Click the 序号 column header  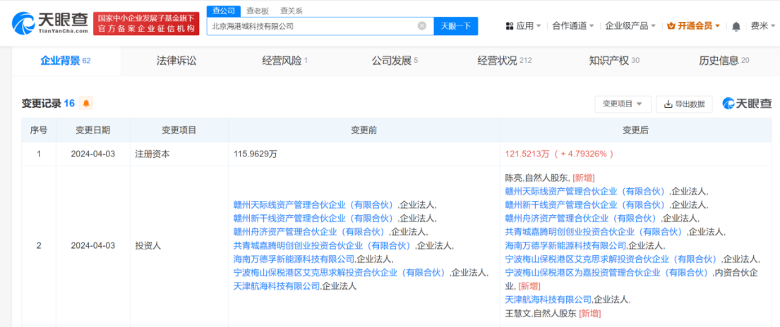pyautogui.click(x=39, y=130)
